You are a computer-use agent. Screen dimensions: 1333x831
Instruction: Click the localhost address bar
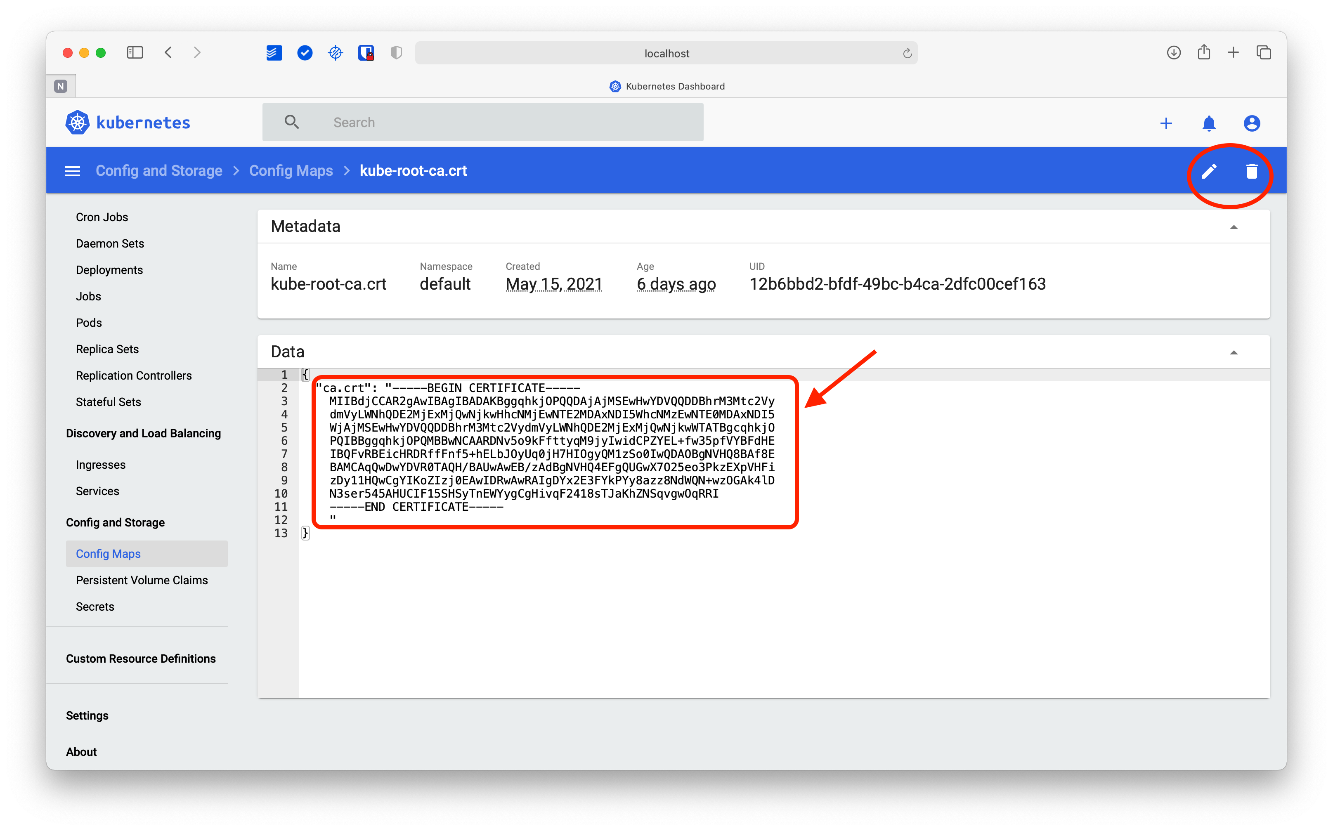pyautogui.click(x=666, y=53)
